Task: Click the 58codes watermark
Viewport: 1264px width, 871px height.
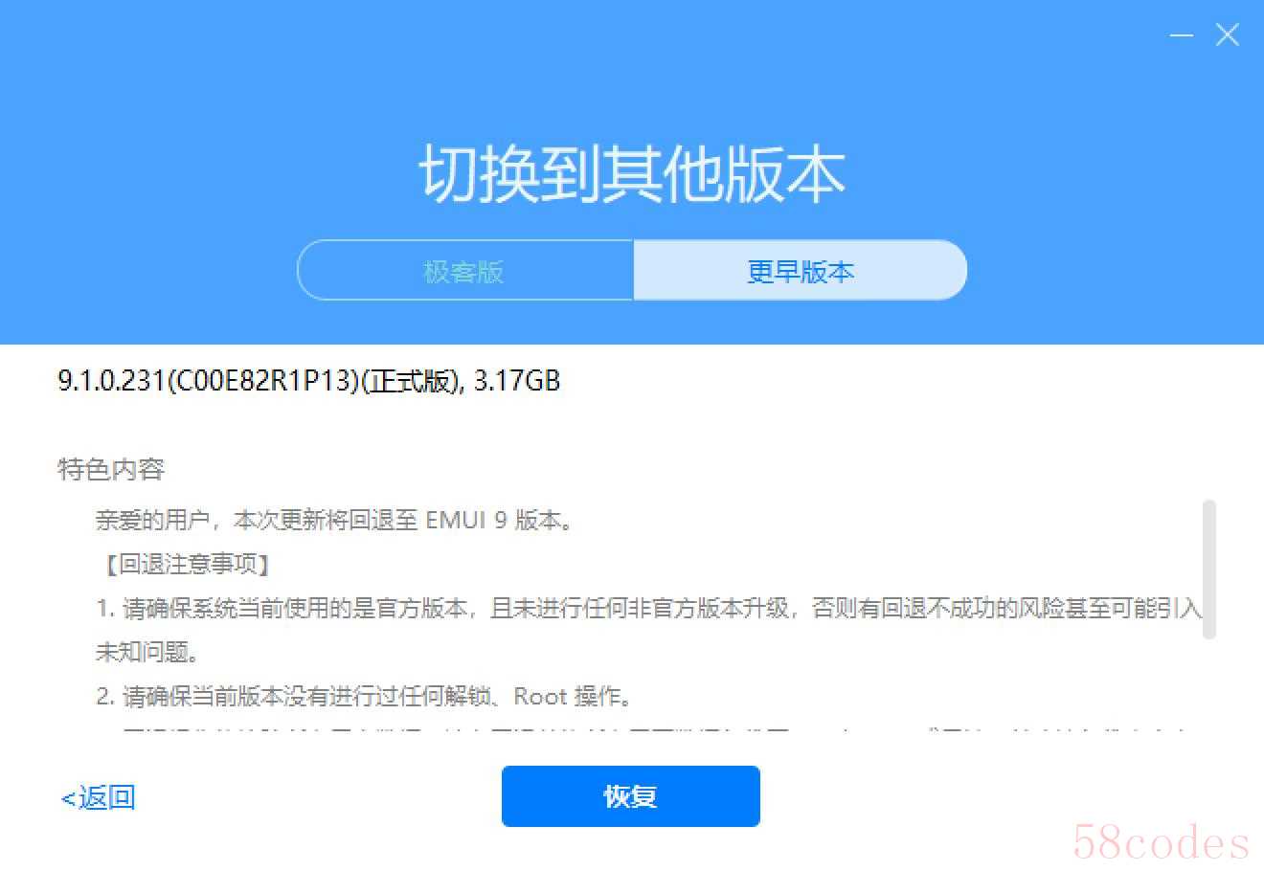Action: 1161,841
